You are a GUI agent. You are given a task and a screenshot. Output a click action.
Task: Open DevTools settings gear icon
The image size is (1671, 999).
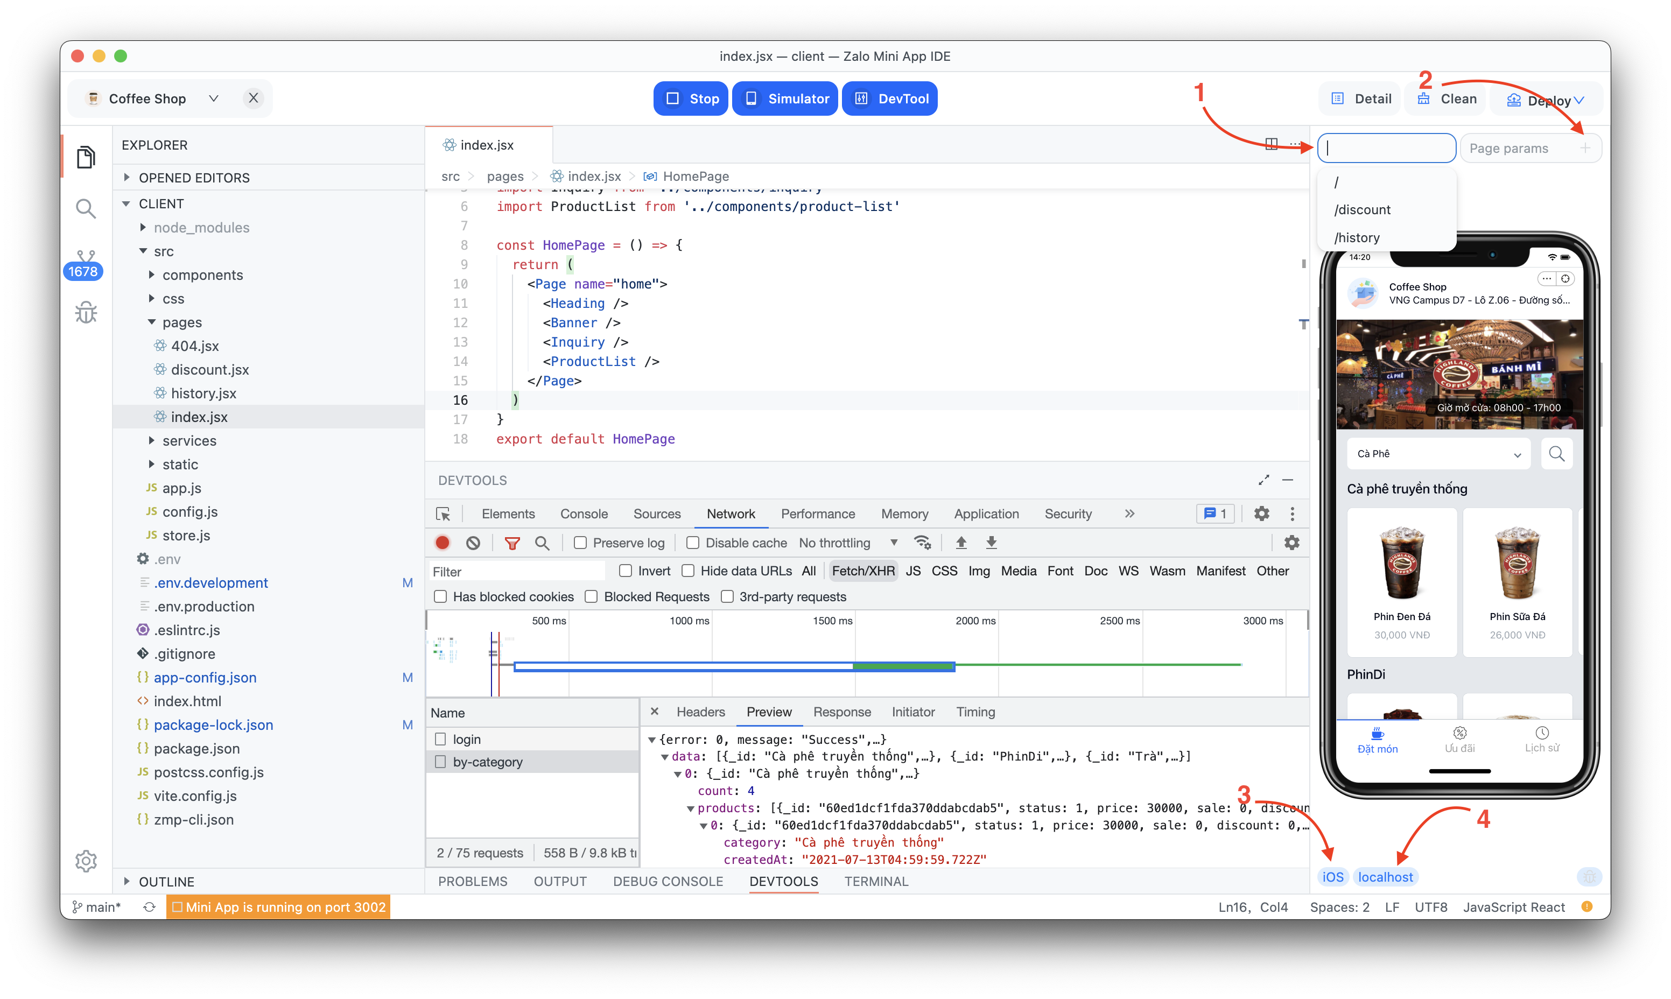pos(1262,513)
